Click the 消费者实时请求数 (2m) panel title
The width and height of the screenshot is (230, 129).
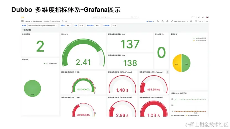(117, 55)
